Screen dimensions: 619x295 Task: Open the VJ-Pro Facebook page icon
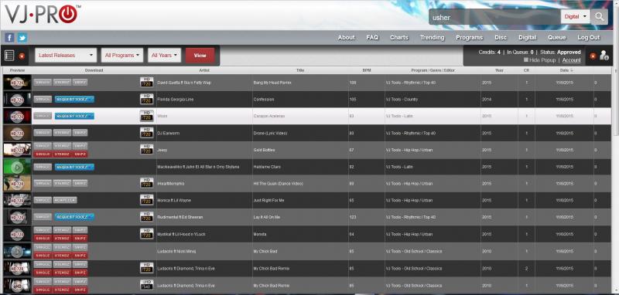9,38
